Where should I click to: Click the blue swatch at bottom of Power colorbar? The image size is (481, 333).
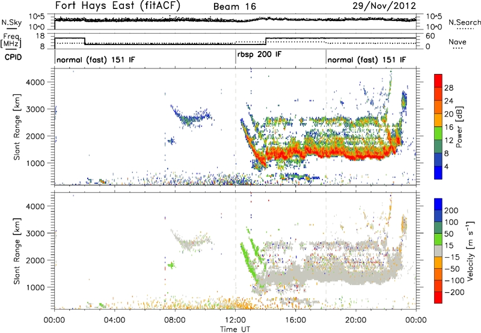click(438, 173)
